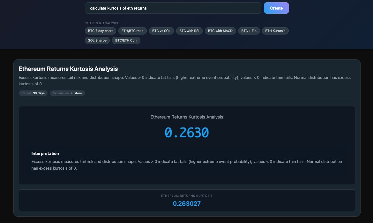Focus the query input containing 'calculate kurtosis of eth returns'
This screenshot has width=373, height=223.
tap(173, 8)
